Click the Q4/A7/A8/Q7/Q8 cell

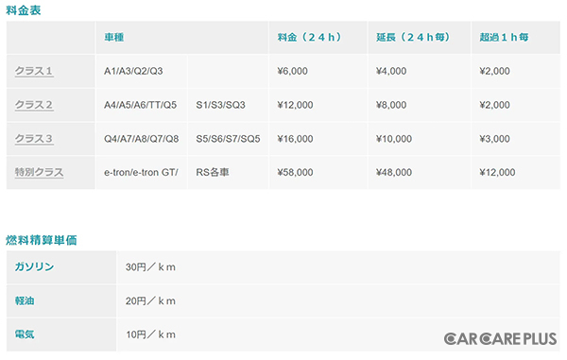coord(142,139)
